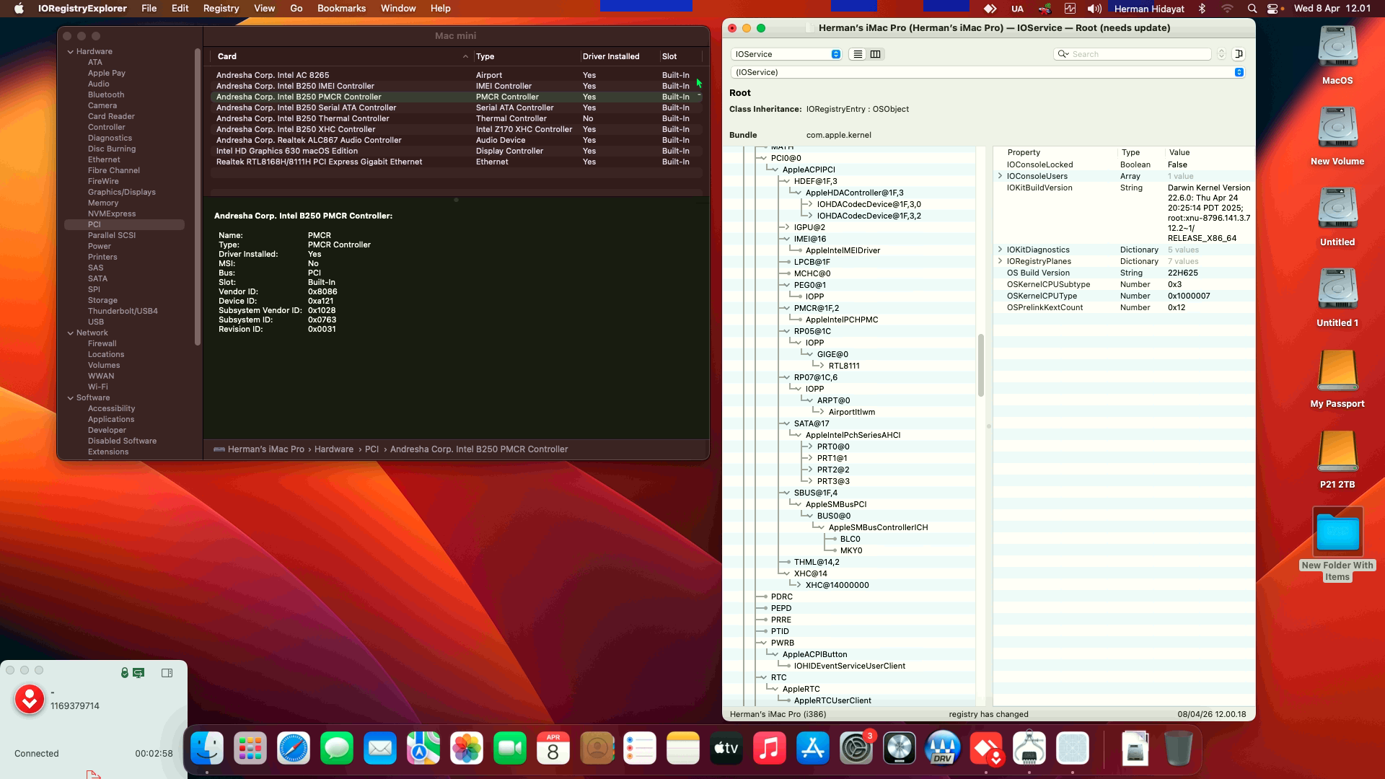Open the IOService plane dropdown

click(786, 54)
